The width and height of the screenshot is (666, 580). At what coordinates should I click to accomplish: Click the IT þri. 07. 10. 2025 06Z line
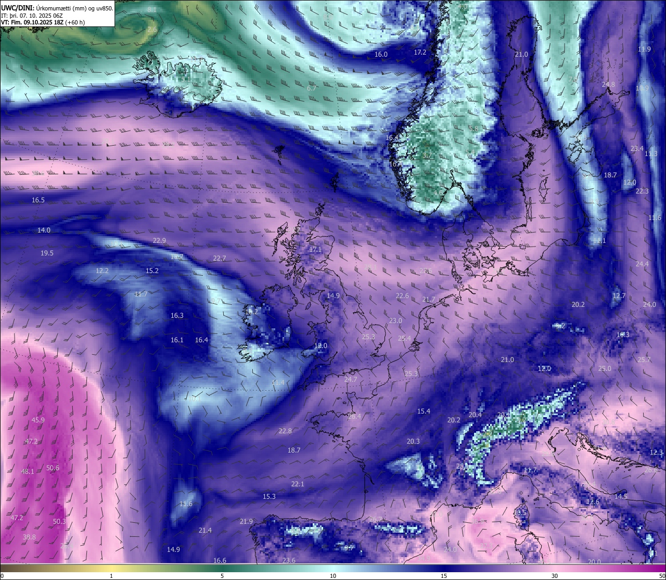[32, 16]
